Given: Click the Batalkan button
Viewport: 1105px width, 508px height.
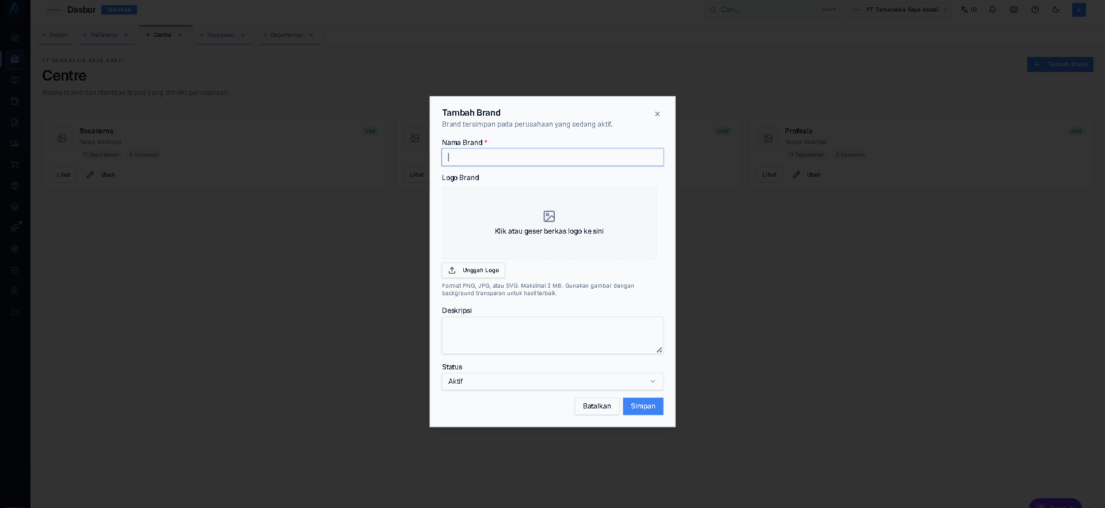Looking at the screenshot, I should (x=597, y=406).
